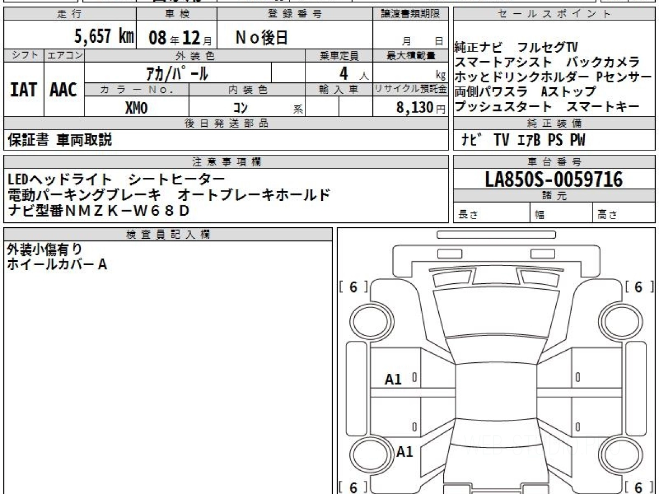Click the inspector note ホイールカバー A
Image resolution: width=659 pixels, height=494 pixels.
point(57,265)
